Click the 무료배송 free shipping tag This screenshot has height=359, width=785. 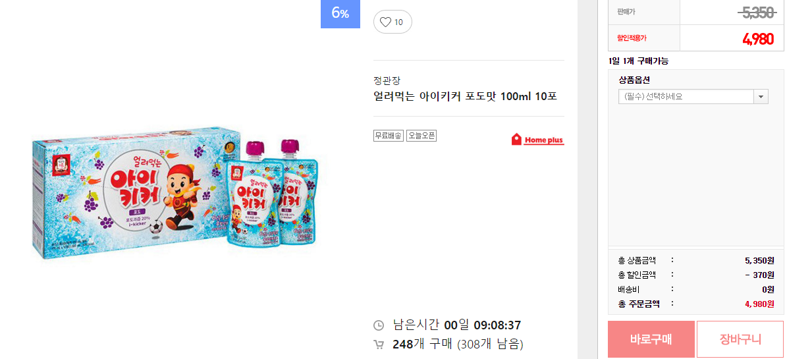[x=388, y=135]
